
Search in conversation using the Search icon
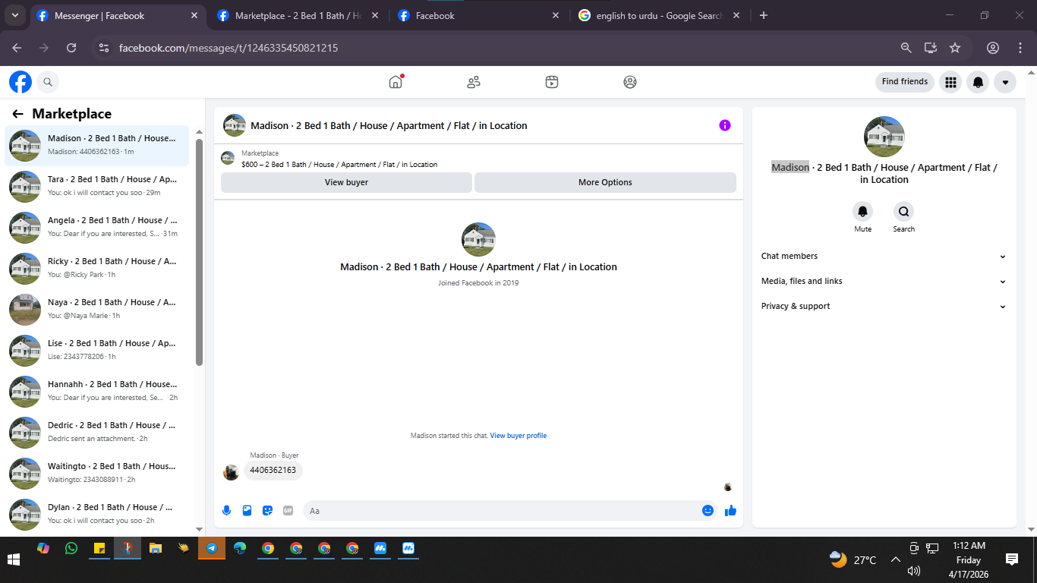point(903,212)
